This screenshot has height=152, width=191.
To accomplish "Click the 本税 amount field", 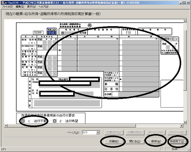I will click(140, 84).
